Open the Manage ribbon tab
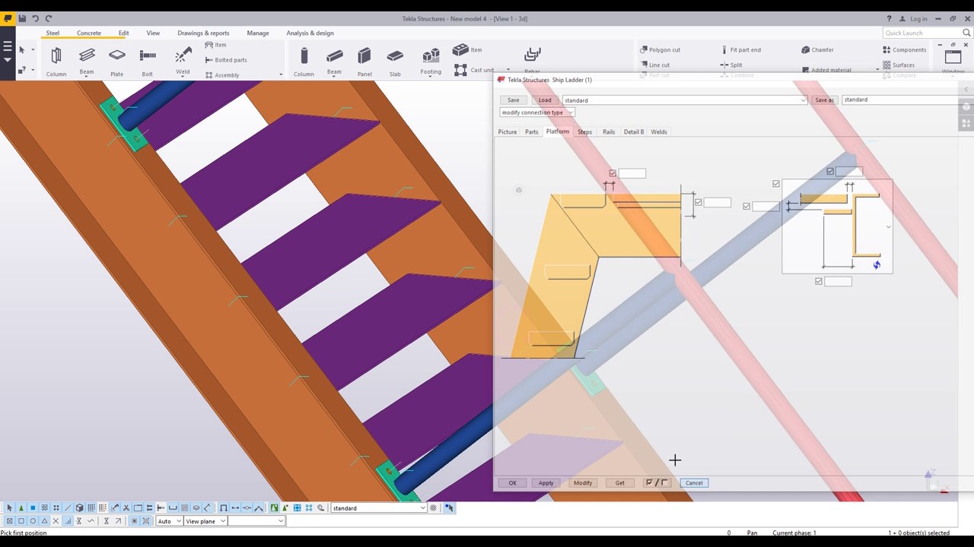 [x=258, y=33]
